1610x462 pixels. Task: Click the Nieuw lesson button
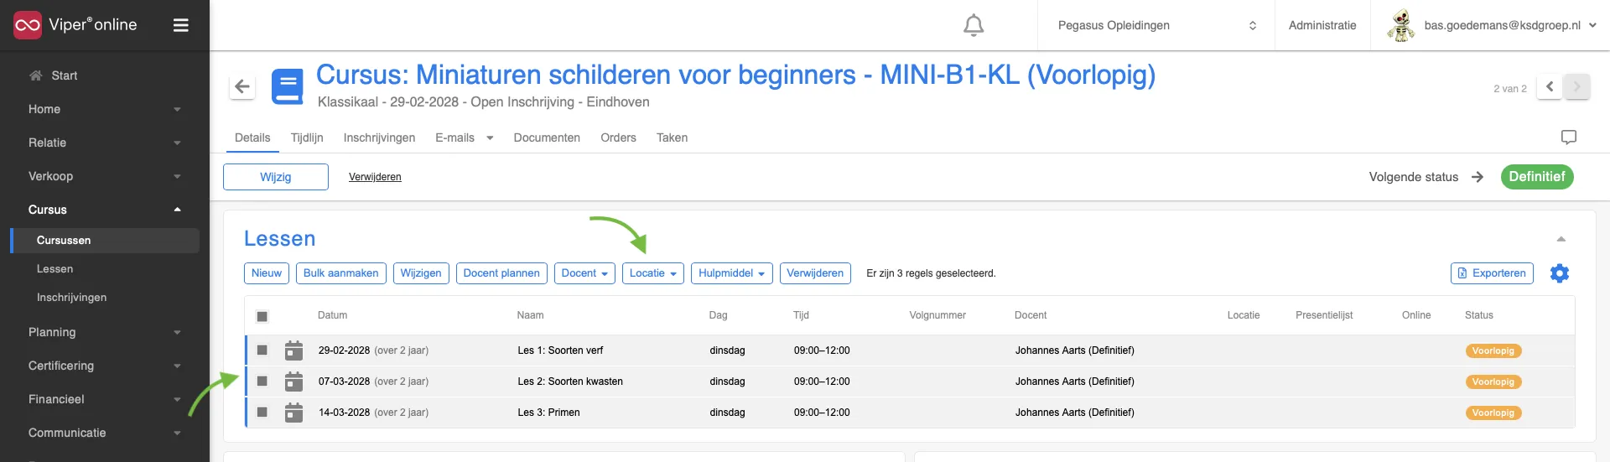click(x=267, y=273)
